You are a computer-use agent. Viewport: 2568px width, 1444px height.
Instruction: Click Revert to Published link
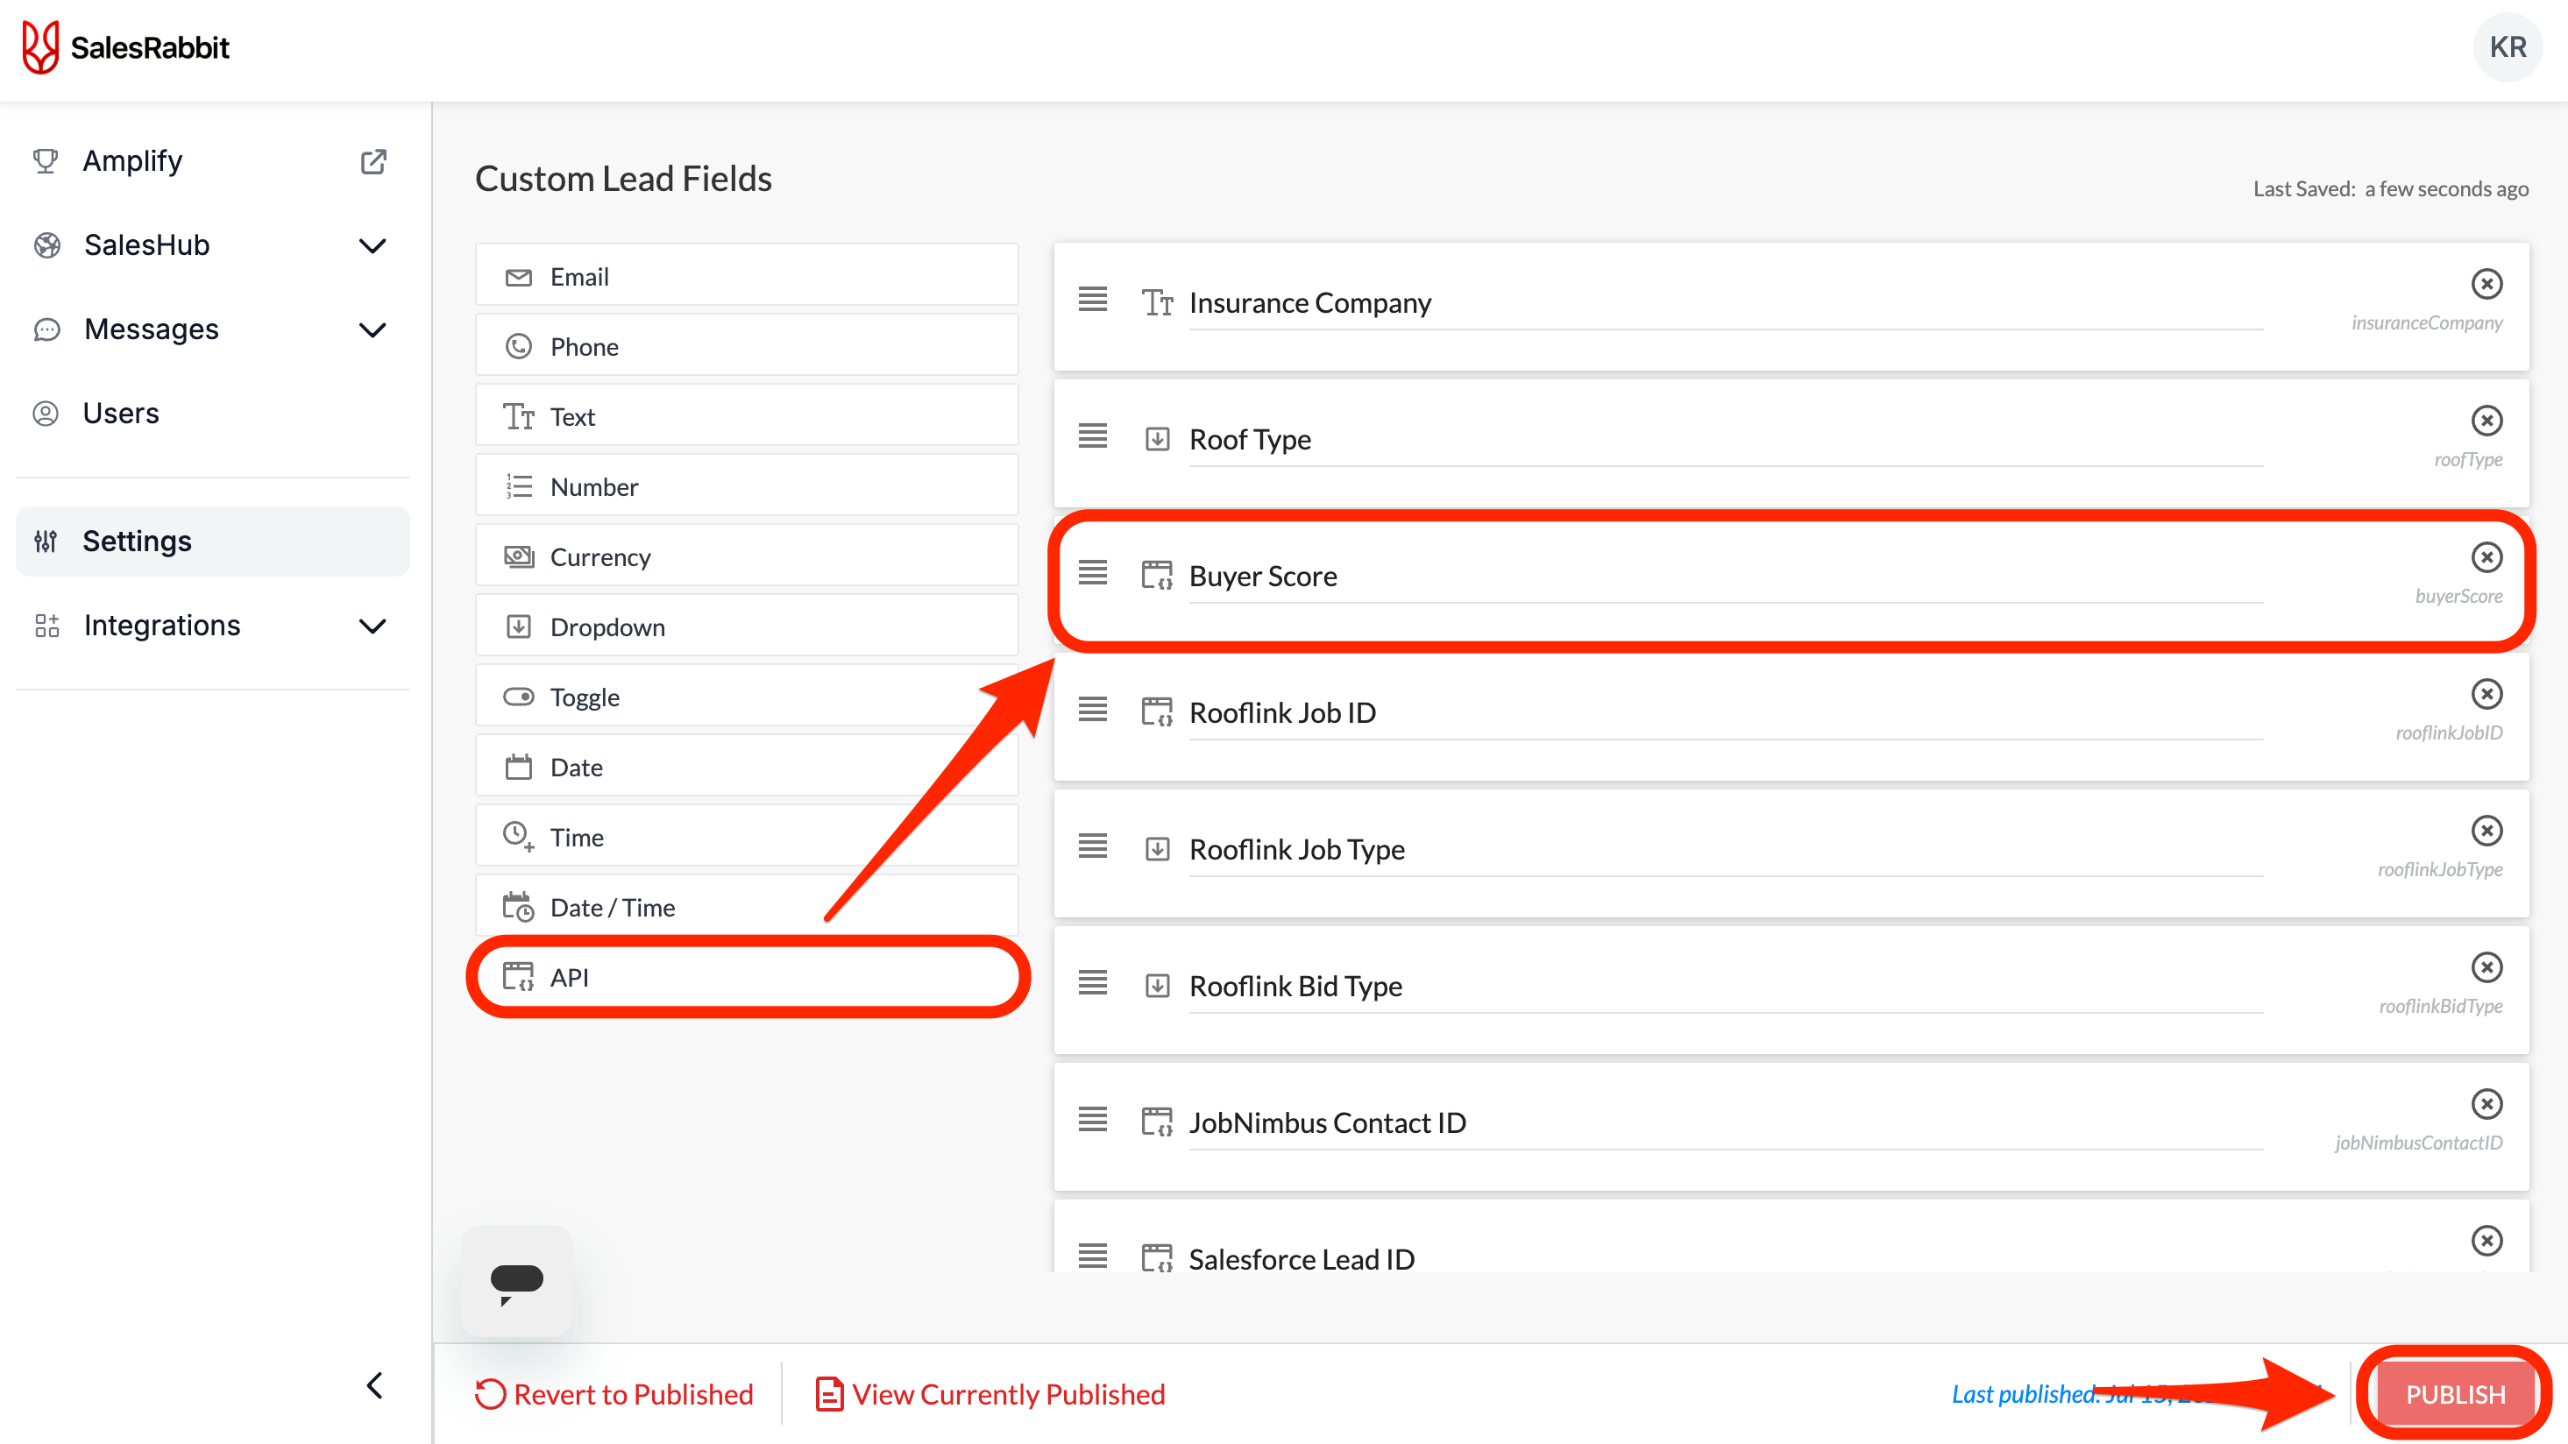click(614, 1393)
